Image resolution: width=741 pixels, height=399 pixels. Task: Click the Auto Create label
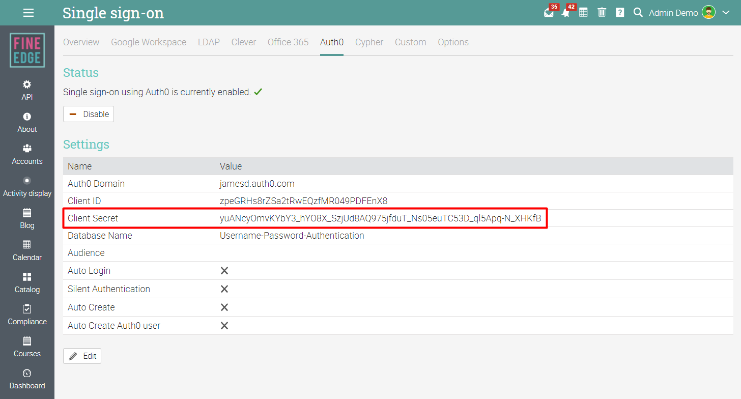(x=91, y=307)
